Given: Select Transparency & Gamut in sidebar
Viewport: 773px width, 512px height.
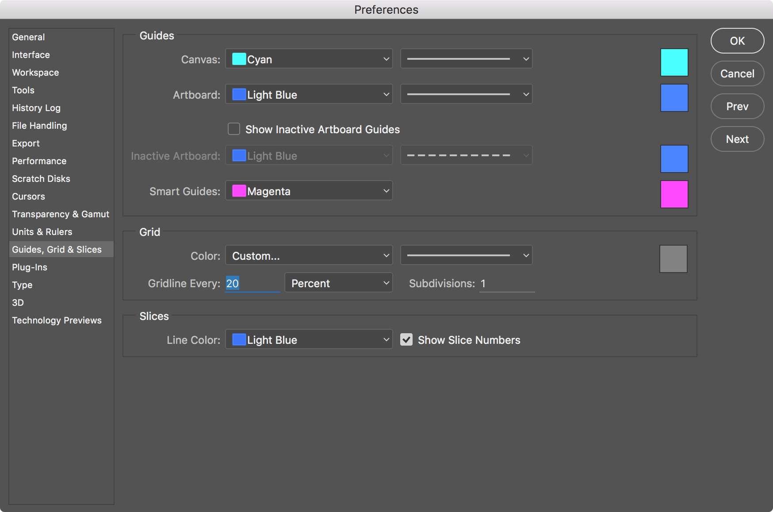Looking at the screenshot, I should pyautogui.click(x=61, y=214).
